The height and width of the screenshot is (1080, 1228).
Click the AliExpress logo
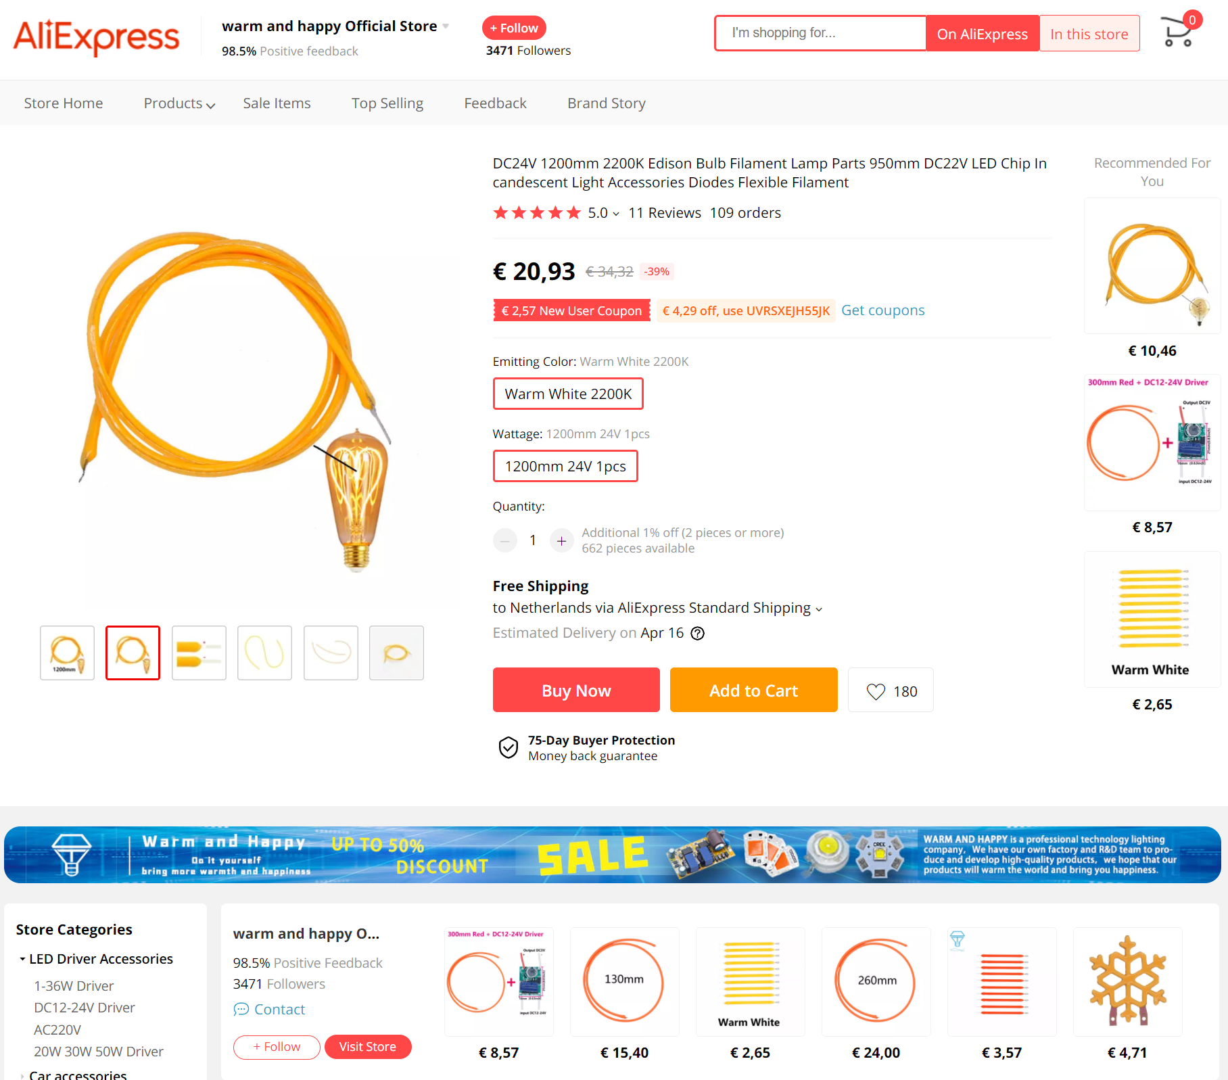[x=97, y=37]
